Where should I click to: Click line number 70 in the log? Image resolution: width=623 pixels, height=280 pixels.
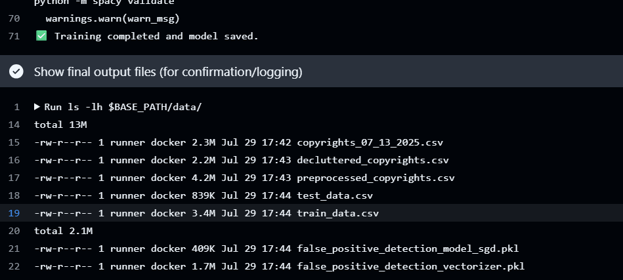click(x=14, y=18)
